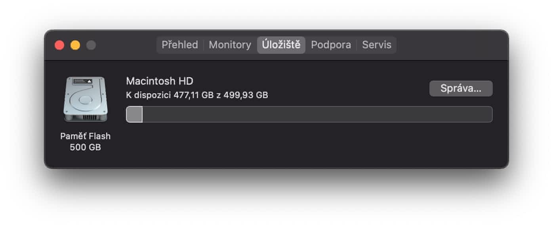Click the K dispozici label text
This screenshot has width=553, height=227.
tap(149, 95)
